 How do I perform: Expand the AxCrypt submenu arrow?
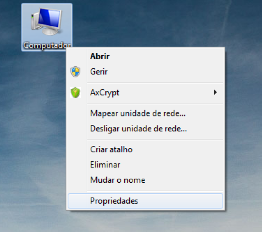click(216, 92)
